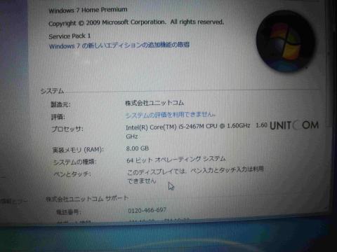Select the Microsoft copyright 2009 line
Viewport: 337px width, 252px height.
pos(136,22)
